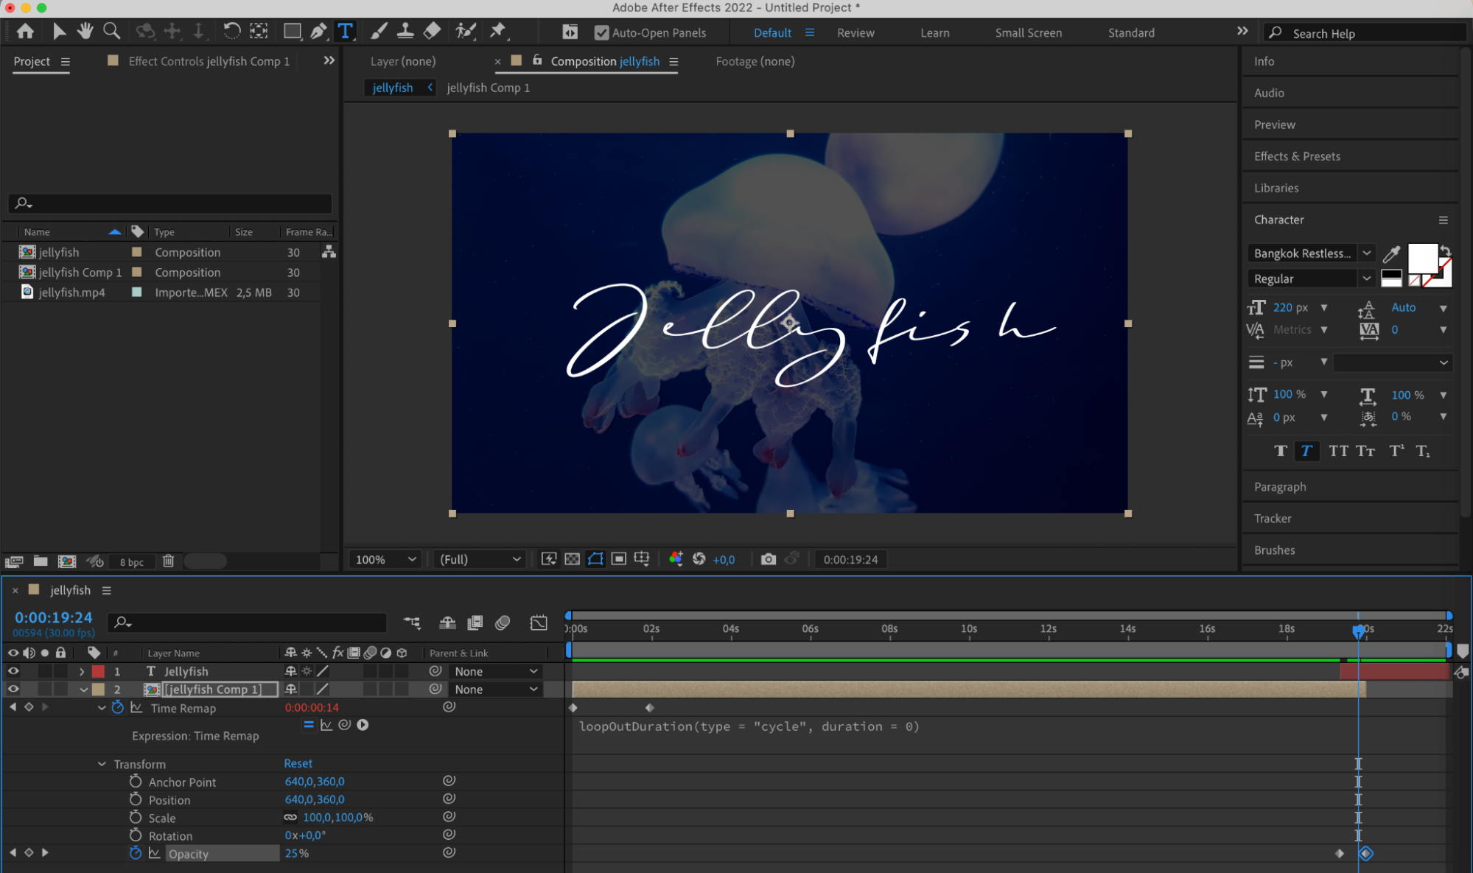
Task: Toggle Opacity stopwatch animation
Action: pyautogui.click(x=136, y=853)
